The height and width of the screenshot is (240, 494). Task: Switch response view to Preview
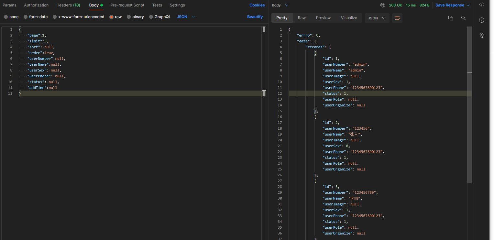(323, 18)
